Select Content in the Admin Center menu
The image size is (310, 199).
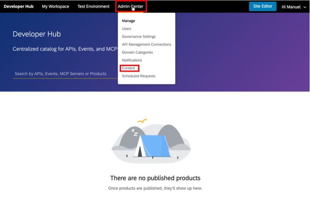pyautogui.click(x=128, y=68)
